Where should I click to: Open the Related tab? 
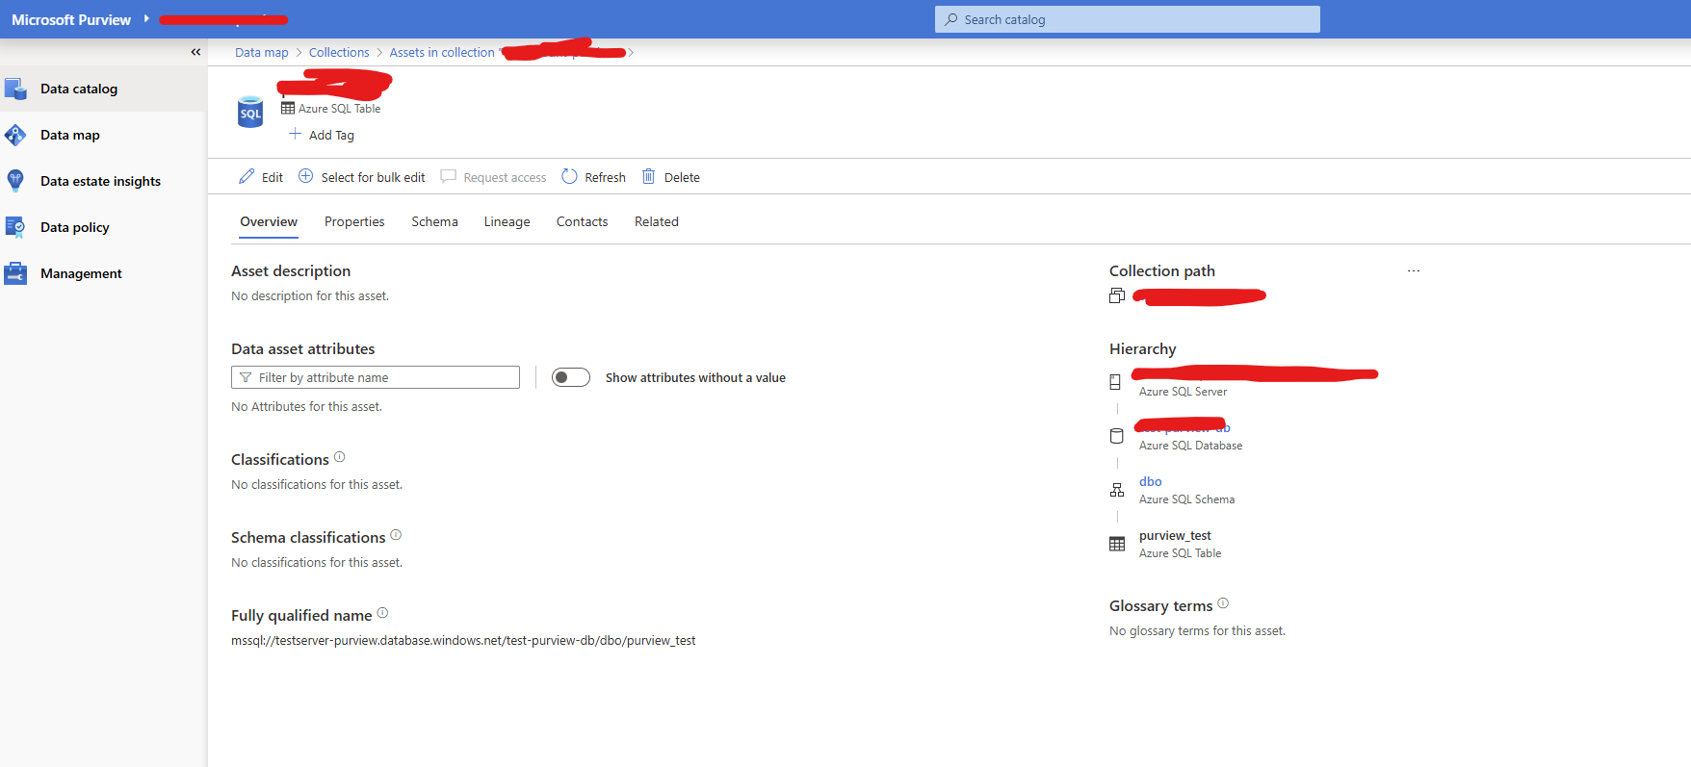(656, 221)
